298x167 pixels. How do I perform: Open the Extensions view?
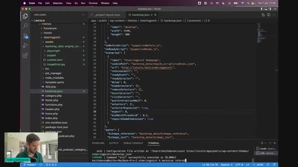[25, 55]
